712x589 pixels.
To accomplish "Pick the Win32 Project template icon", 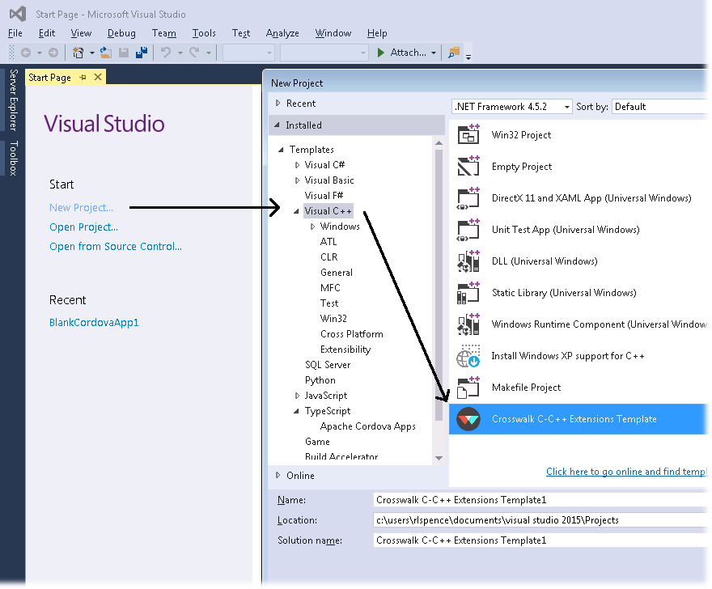I will coord(468,135).
